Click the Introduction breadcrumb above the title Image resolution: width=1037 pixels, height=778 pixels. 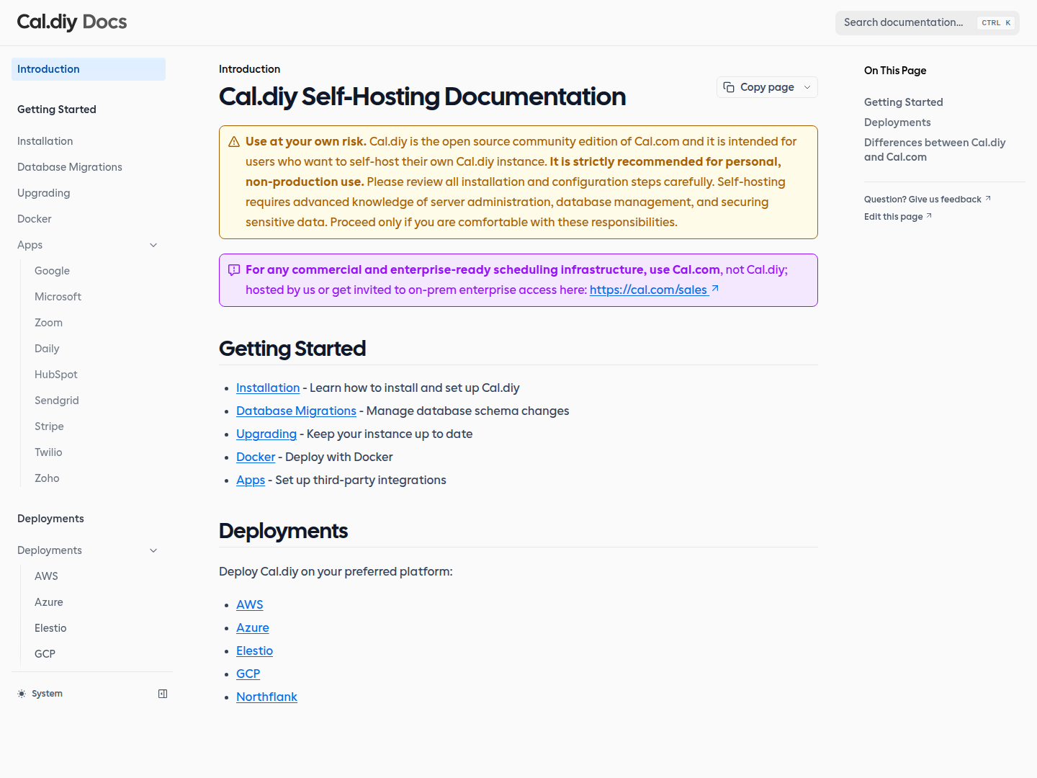[x=250, y=69]
